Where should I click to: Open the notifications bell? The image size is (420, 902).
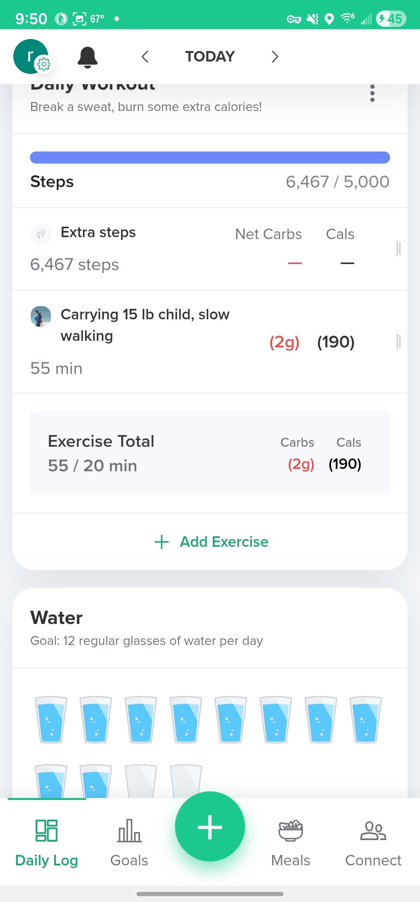click(87, 57)
